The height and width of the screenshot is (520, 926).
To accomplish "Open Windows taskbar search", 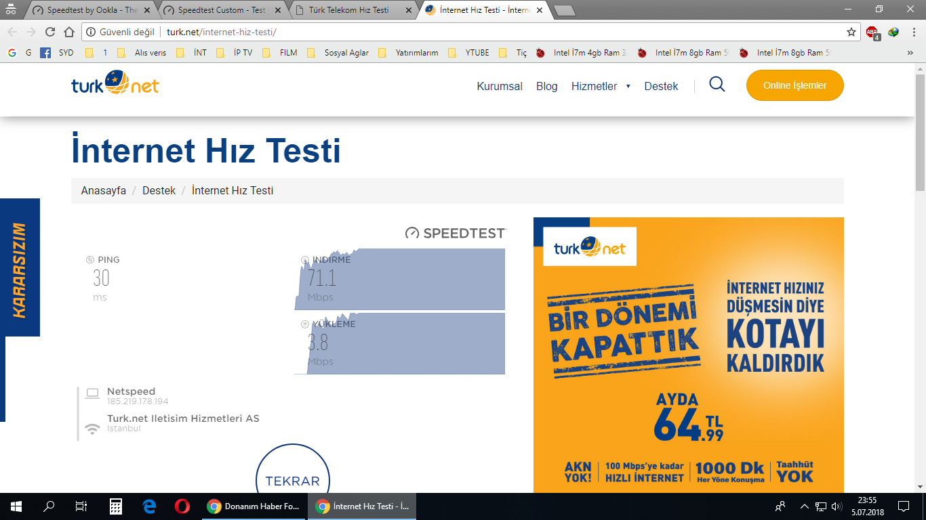I will coord(49,506).
